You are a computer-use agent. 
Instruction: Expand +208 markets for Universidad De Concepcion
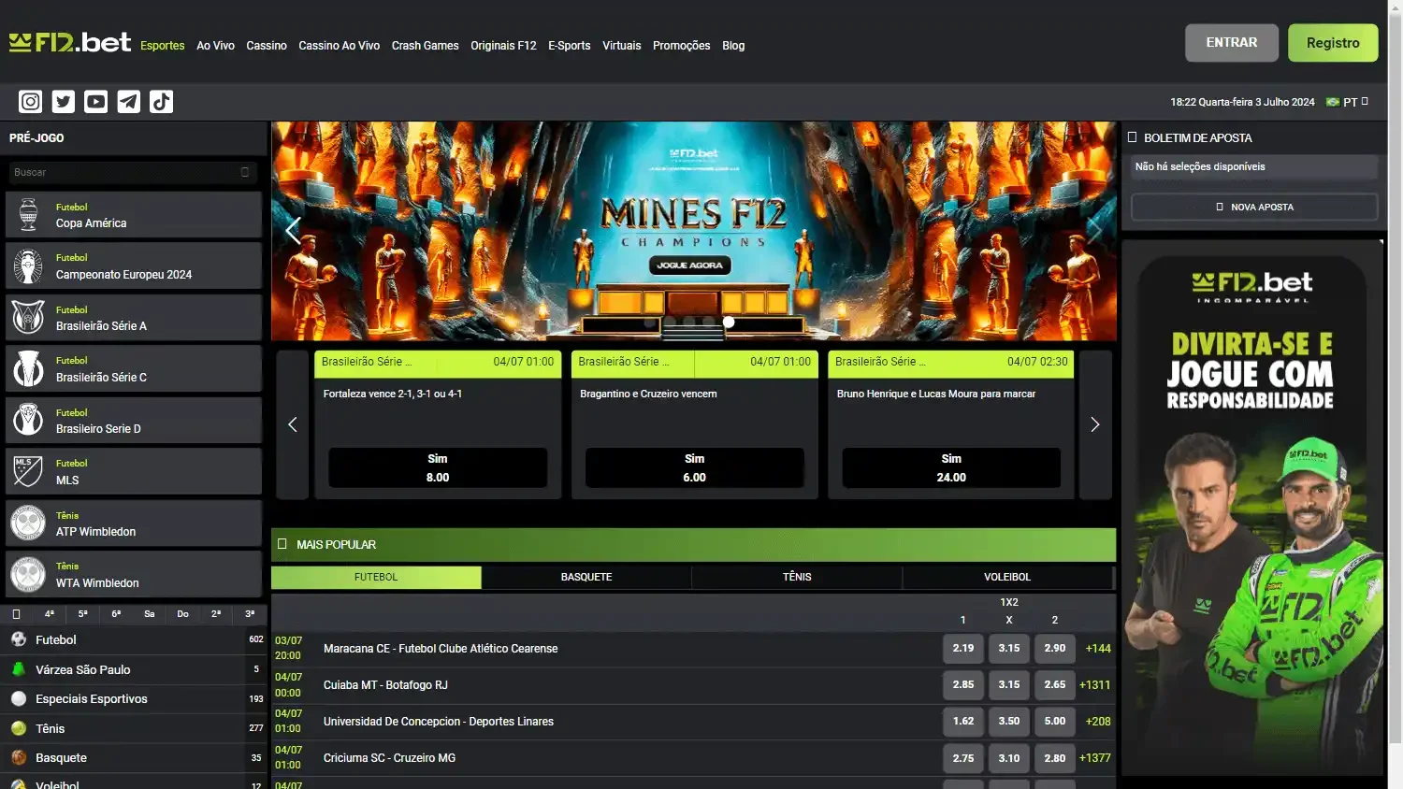1098,722
